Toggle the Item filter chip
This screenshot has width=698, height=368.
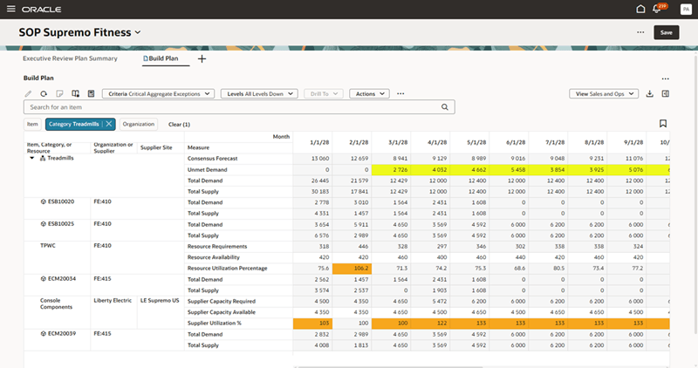[33, 125]
